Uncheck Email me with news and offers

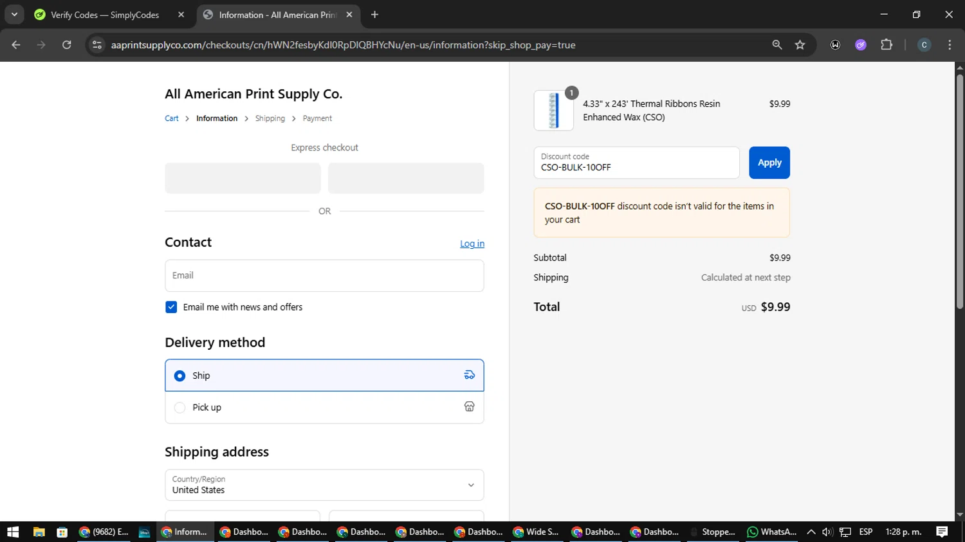click(x=171, y=307)
